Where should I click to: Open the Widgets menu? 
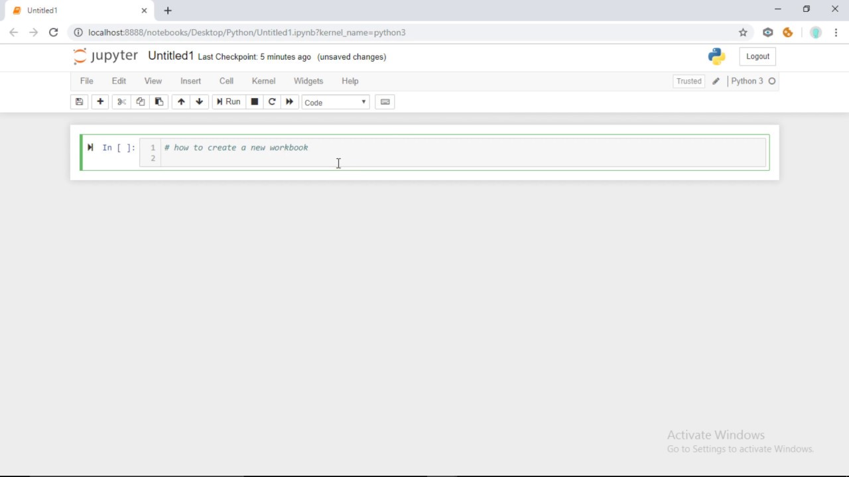[308, 81]
